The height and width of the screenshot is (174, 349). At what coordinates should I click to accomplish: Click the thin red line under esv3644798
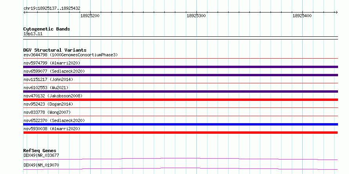(180, 59)
